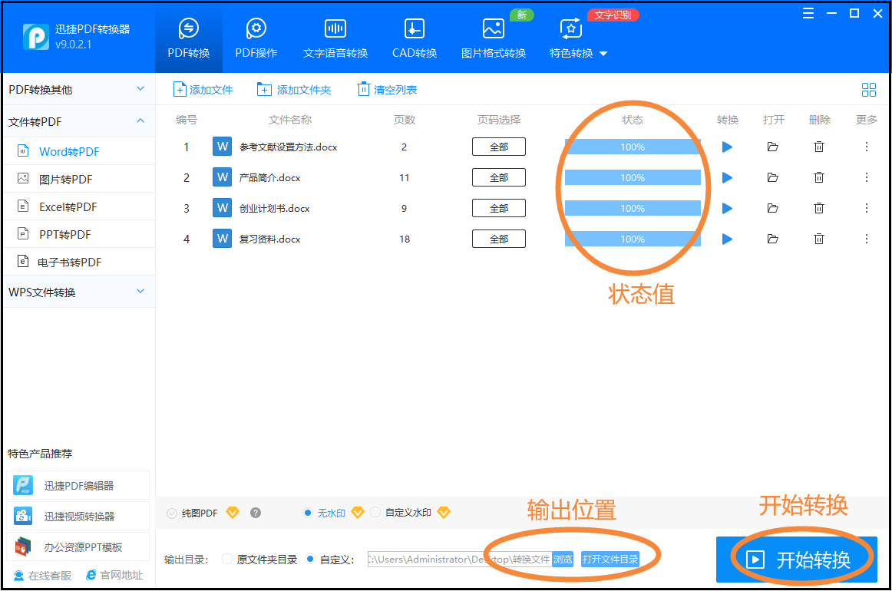Click 添加文件 button
This screenshot has height=591, width=892.
tap(203, 90)
